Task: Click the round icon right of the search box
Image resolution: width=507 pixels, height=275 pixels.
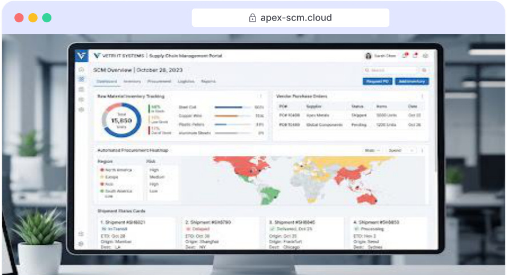Action: pyautogui.click(x=424, y=70)
